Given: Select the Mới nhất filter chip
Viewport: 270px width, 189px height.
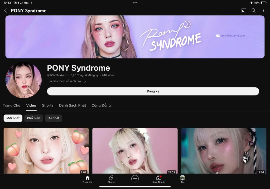Looking at the screenshot, I should click(x=13, y=118).
